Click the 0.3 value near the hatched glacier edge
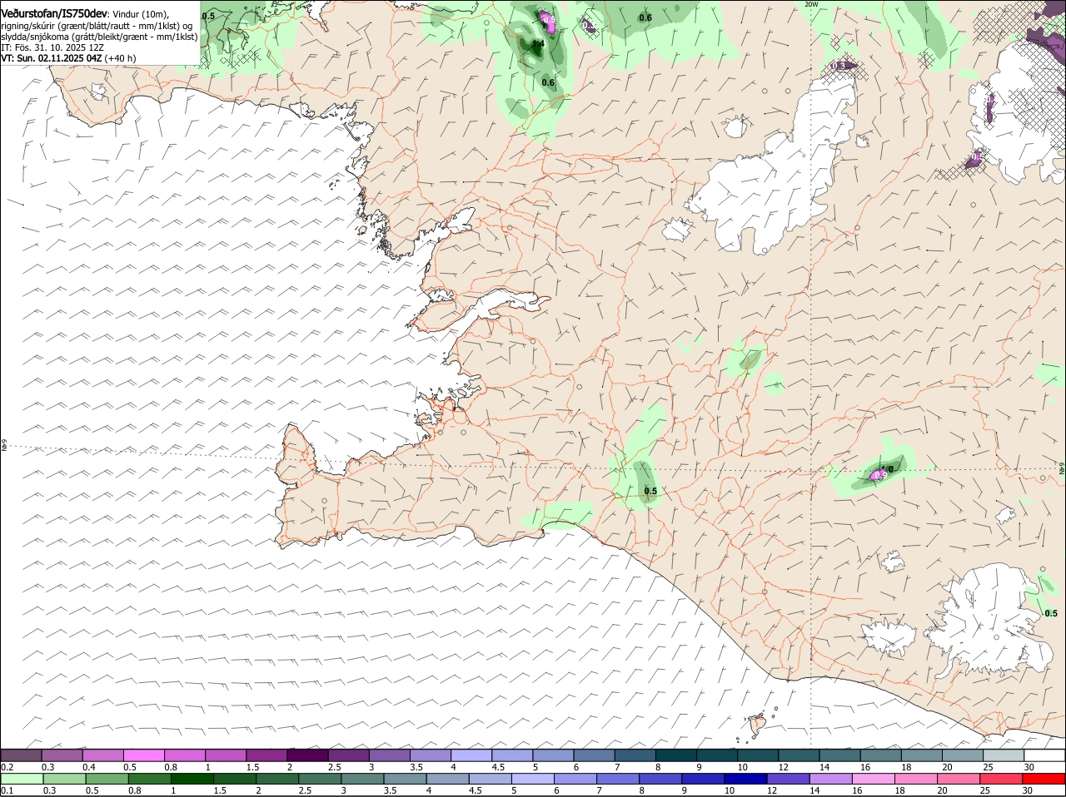1066x797 pixels. (x=839, y=66)
